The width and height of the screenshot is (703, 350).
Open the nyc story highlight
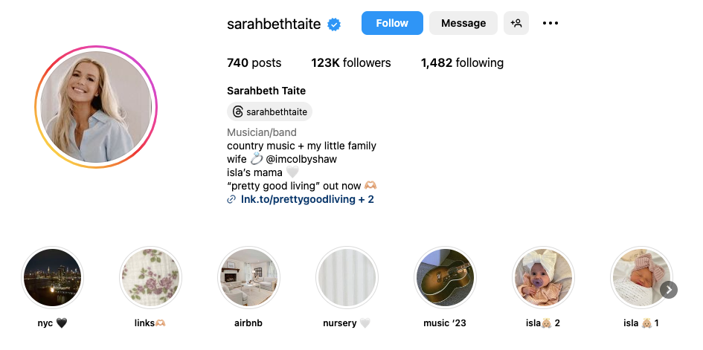(x=53, y=278)
